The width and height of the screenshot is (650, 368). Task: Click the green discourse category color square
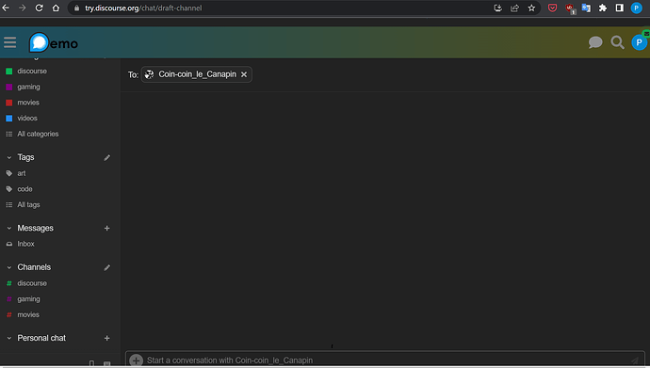(9, 72)
